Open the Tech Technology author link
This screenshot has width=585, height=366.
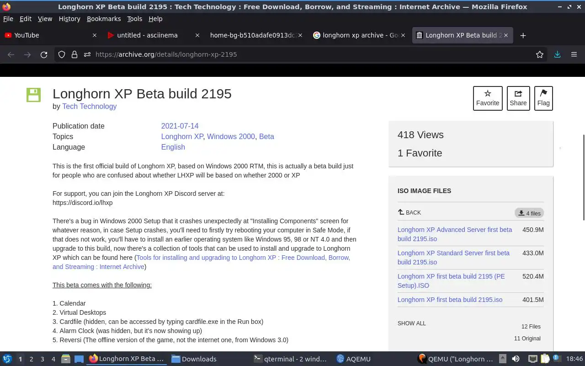(89, 106)
